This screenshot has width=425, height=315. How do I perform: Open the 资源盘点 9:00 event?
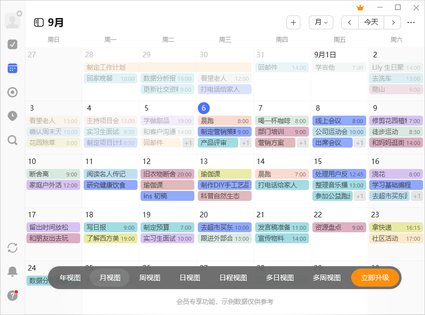click(339, 227)
